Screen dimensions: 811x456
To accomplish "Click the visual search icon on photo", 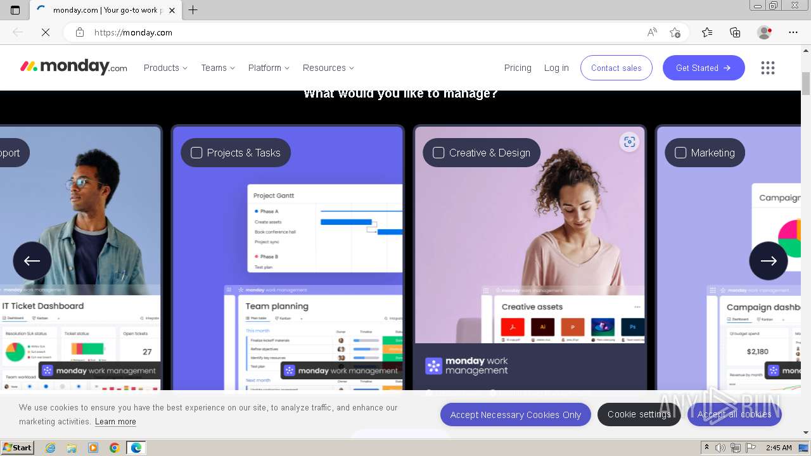I will click(629, 142).
